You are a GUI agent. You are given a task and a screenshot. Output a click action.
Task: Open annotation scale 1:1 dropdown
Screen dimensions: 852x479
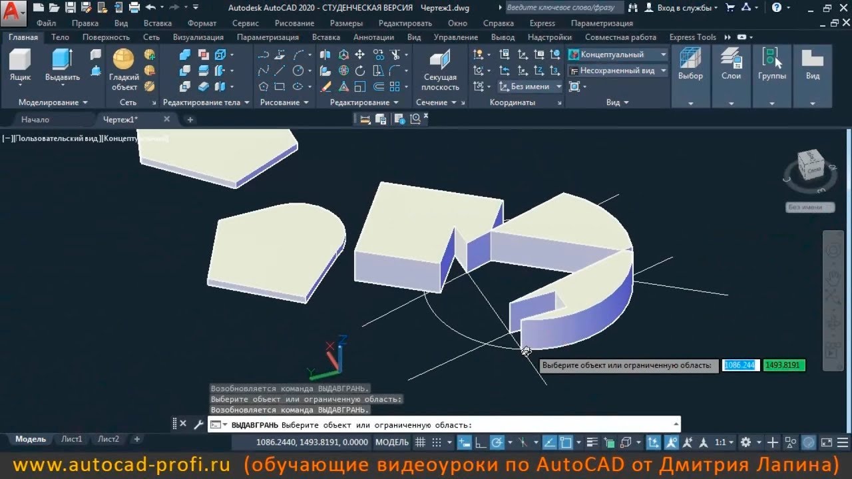(724, 442)
